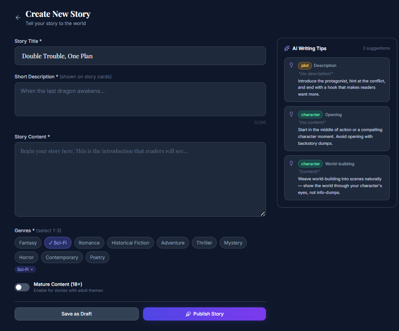Click the back arrow icon
Viewport: 399px width, 331px height.
(x=18, y=18)
